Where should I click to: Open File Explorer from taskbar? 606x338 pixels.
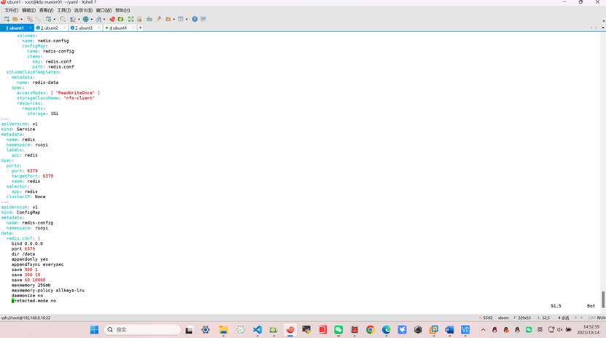(x=223, y=329)
